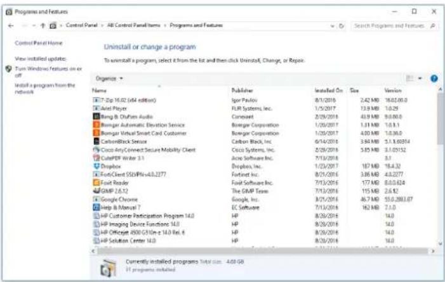Click the Foxit Reader icon

(x=96, y=183)
